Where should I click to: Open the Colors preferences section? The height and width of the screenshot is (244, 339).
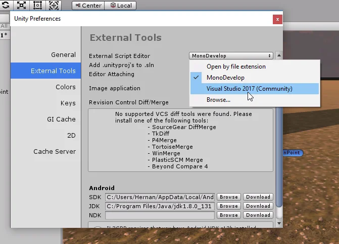[x=45, y=87]
